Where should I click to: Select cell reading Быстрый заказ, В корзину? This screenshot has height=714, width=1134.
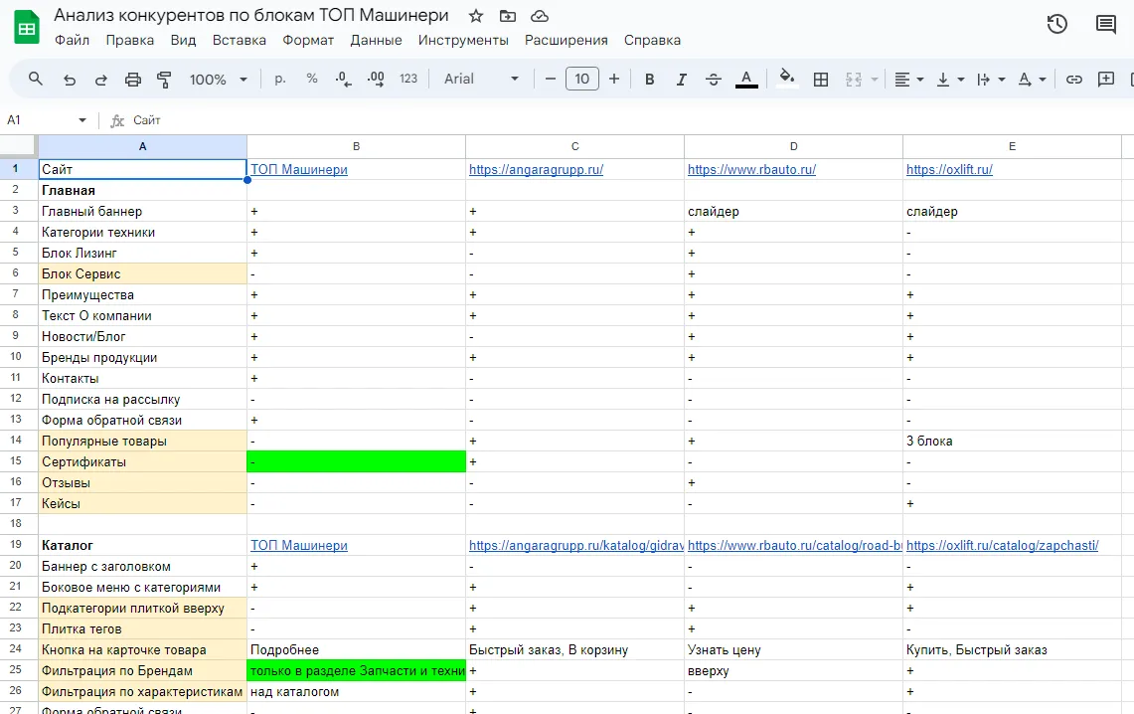tap(574, 649)
